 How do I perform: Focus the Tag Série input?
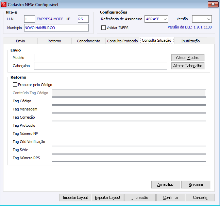click(129, 150)
